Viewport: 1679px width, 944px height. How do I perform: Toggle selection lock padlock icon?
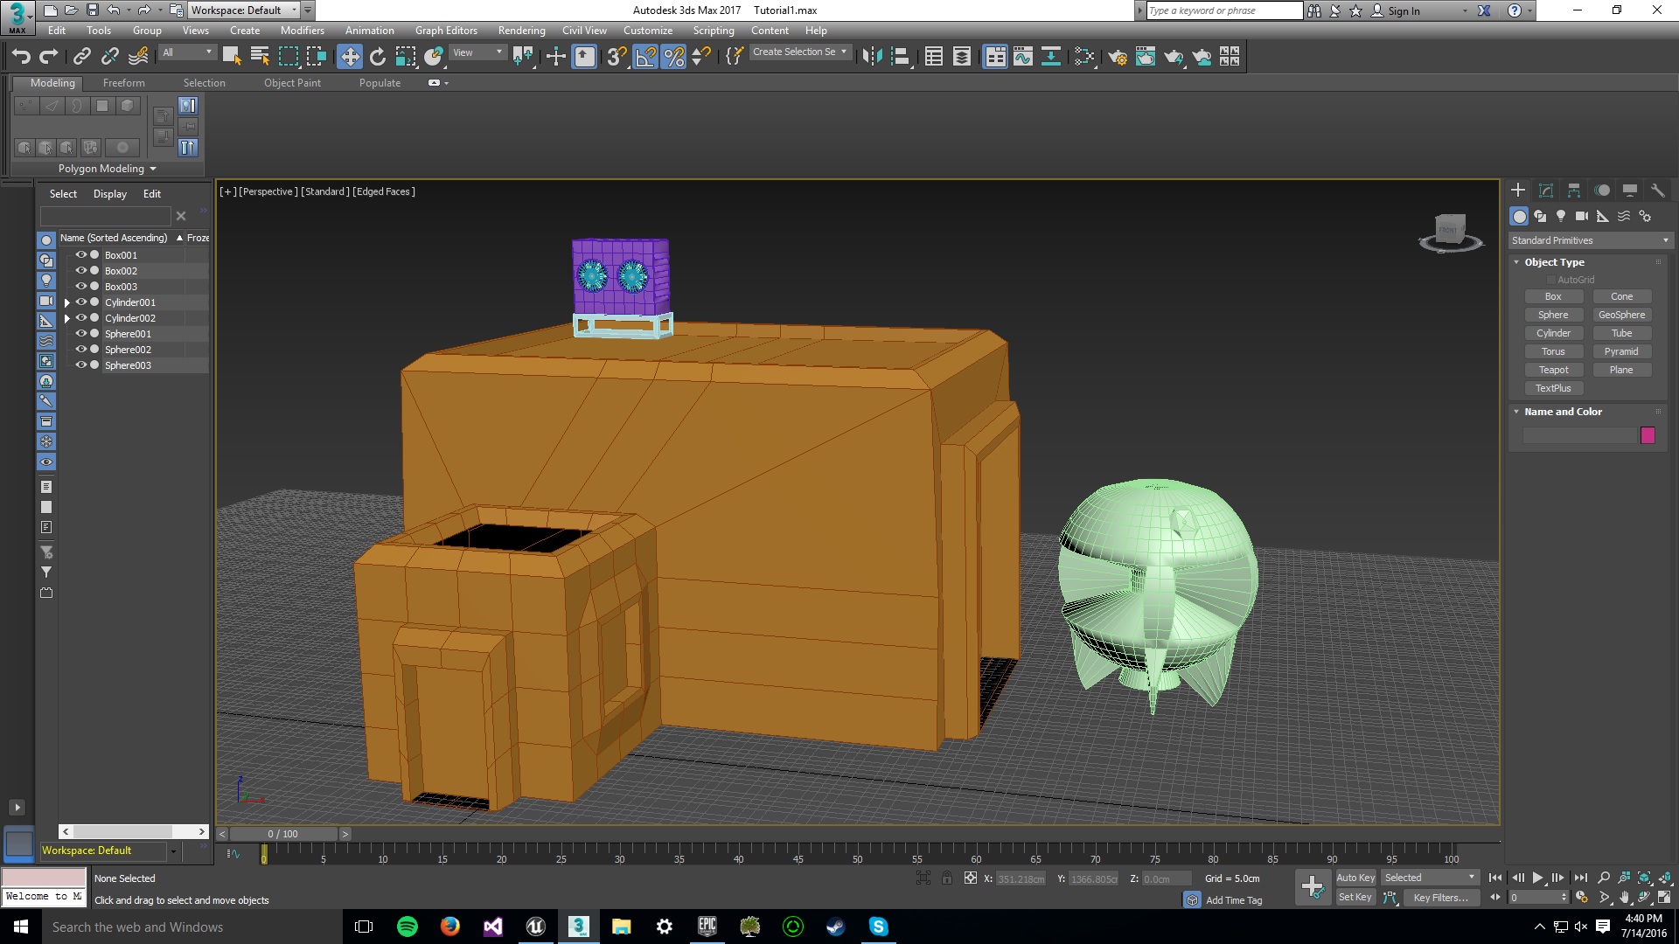tap(947, 878)
